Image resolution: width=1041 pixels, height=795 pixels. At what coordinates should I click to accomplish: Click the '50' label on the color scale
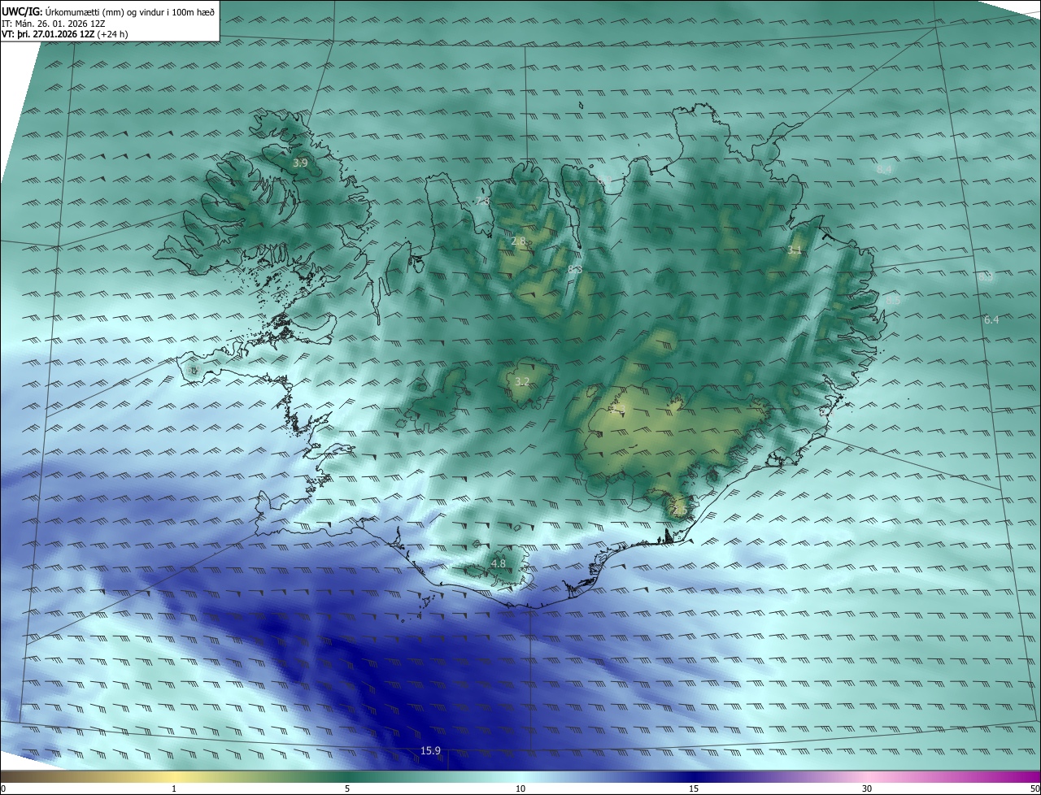tap(1034, 788)
